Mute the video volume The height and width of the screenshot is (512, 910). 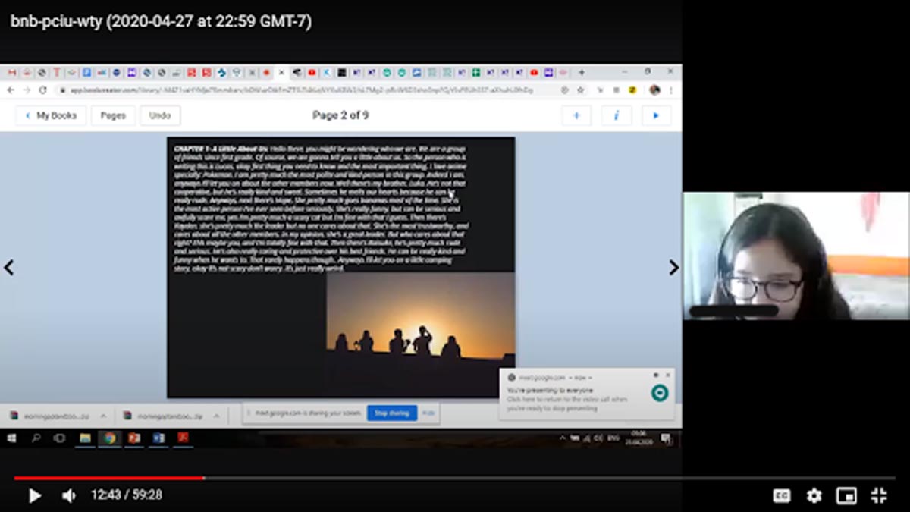[x=68, y=495]
